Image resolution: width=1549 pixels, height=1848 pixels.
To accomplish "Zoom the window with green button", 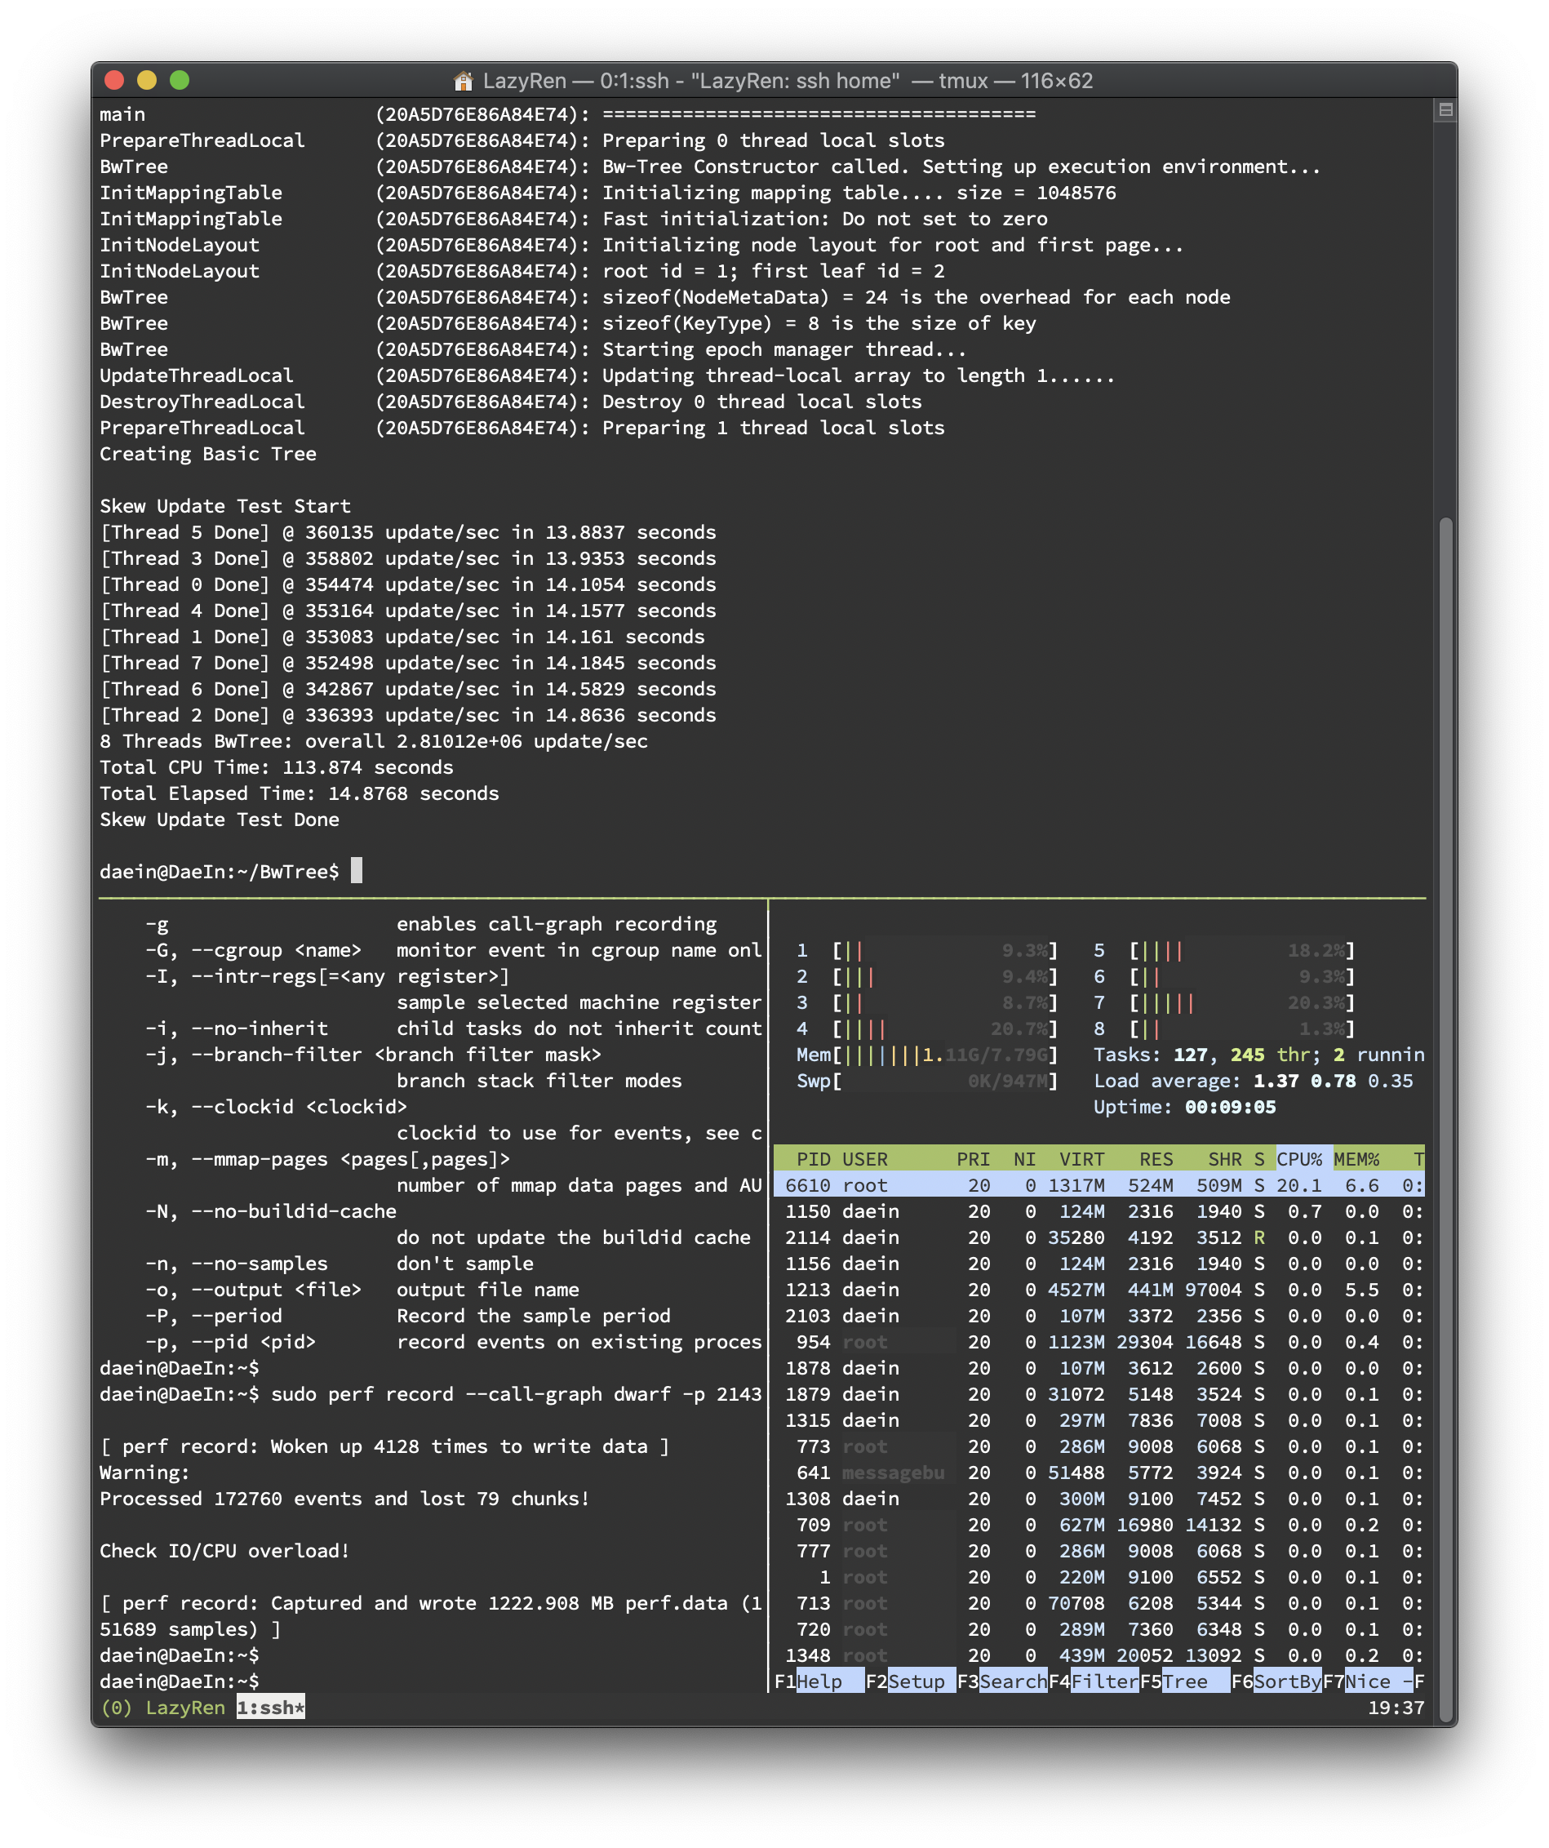I will point(180,81).
